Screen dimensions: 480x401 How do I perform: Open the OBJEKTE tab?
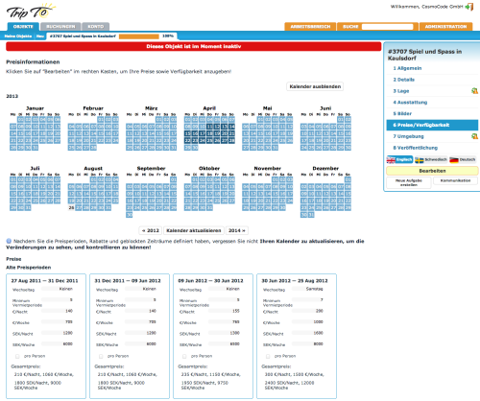point(23,27)
